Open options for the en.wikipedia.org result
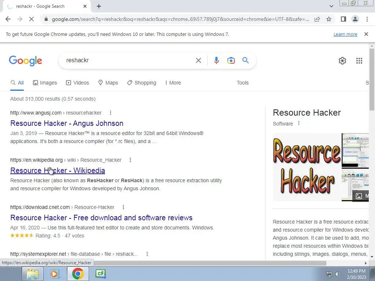 click(130, 160)
